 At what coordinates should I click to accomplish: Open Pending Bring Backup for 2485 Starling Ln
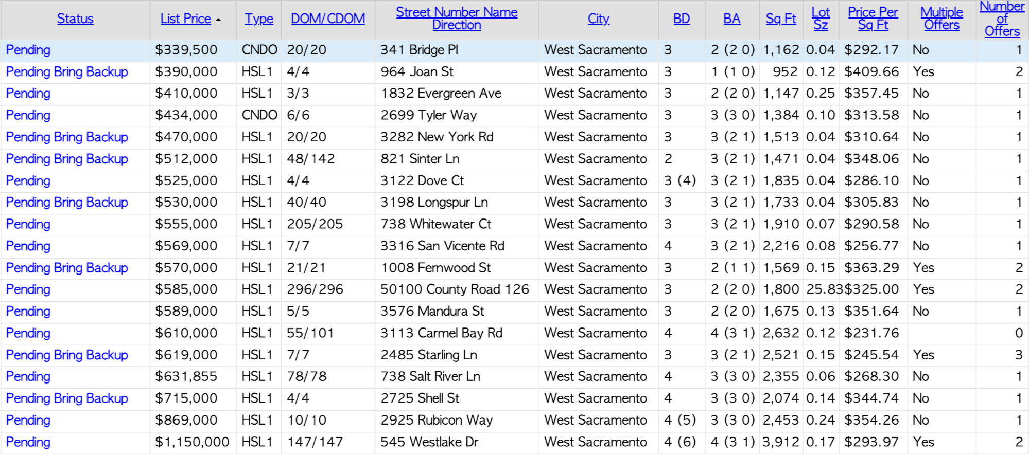tap(67, 355)
